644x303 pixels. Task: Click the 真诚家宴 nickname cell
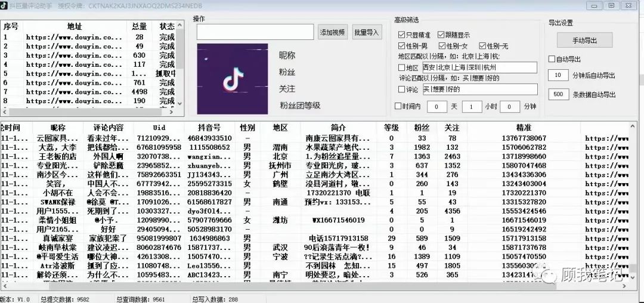click(58, 238)
